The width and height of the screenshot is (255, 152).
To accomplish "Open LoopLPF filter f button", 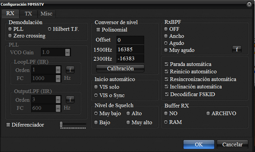I will (x=70, y=70).
